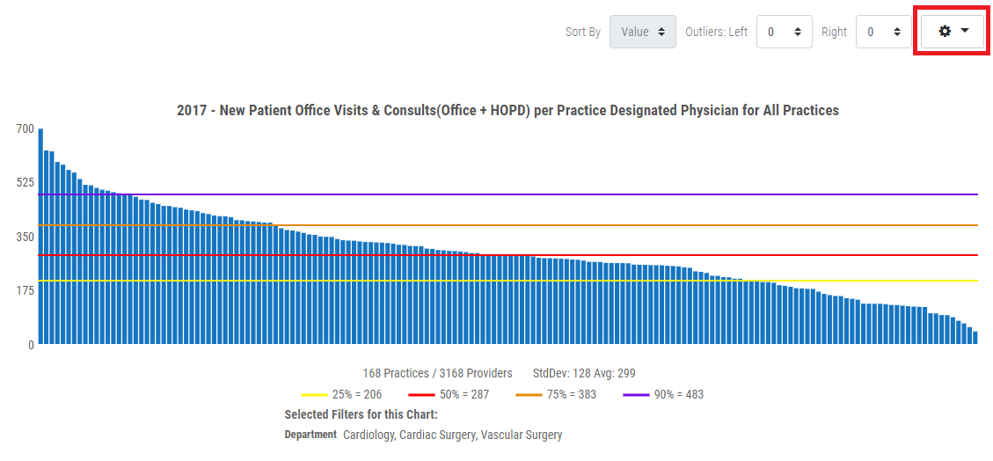Select the orange 75th percentile line in chart
The image size is (993, 461).
tap(616, 225)
